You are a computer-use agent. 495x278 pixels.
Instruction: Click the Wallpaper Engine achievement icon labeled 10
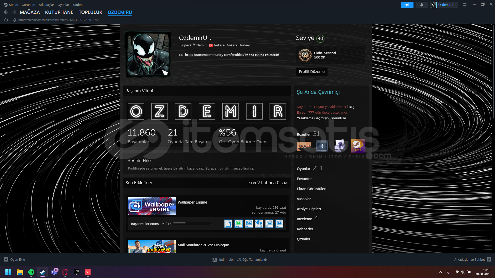[x=279, y=224]
